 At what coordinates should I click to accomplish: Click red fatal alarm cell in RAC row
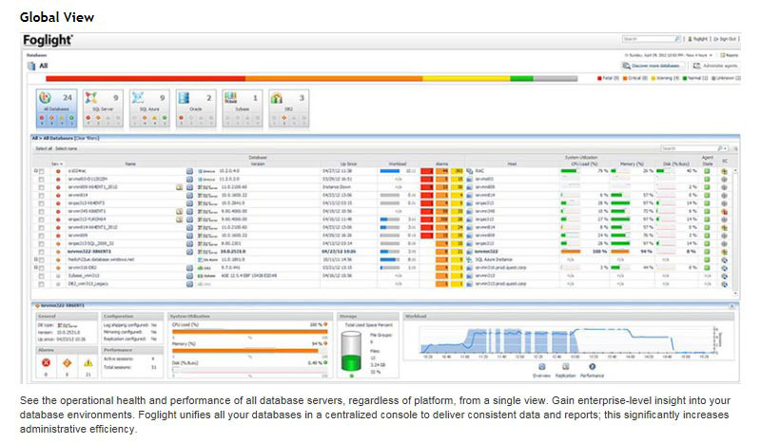pos(426,171)
